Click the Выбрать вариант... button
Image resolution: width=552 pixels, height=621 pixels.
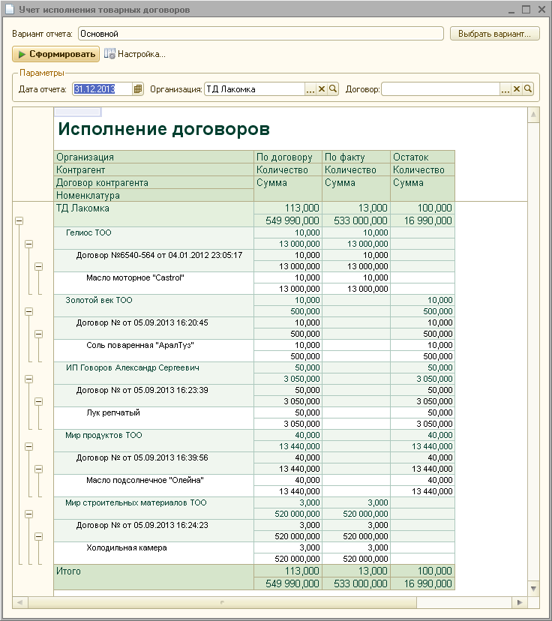click(x=494, y=34)
